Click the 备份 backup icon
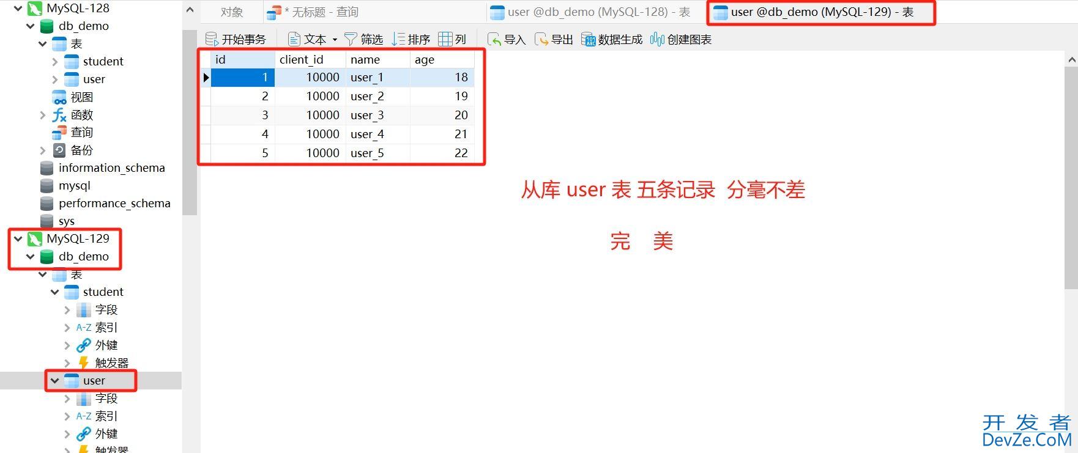The width and height of the screenshot is (1078, 453). [59, 150]
